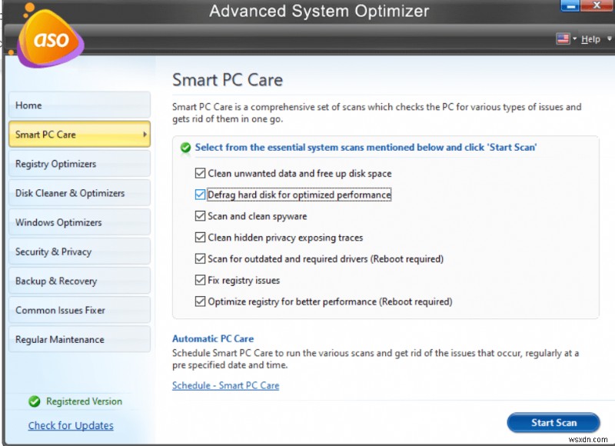Screen dimensions: 615x446
Task: Click the Automatic PC Care heading
Action: 213,338
